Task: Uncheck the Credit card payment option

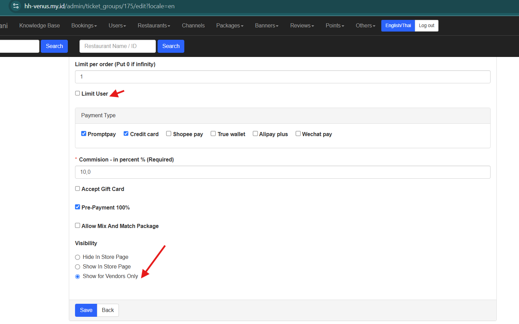Action: 126,134
